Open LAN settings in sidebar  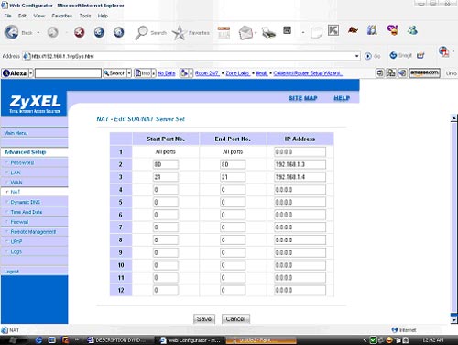tap(16, 172)
